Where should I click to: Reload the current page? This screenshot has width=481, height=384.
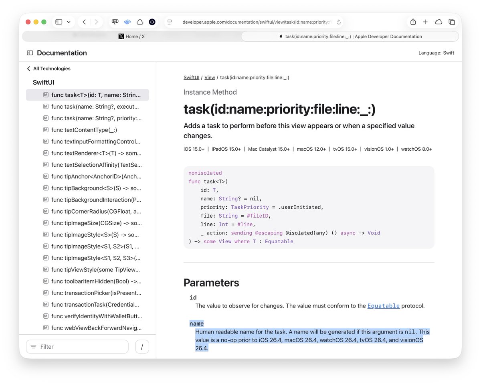[x=339, y=22]
